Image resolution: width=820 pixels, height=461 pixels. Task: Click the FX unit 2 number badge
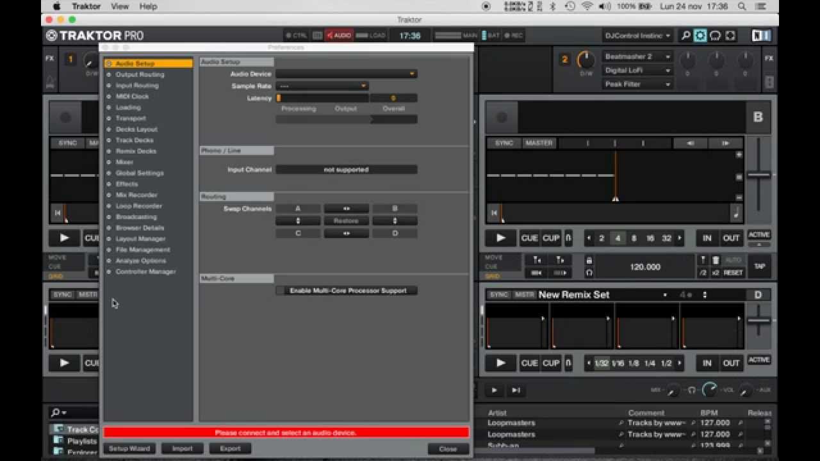pyautogui.click(x=564, y=60)
